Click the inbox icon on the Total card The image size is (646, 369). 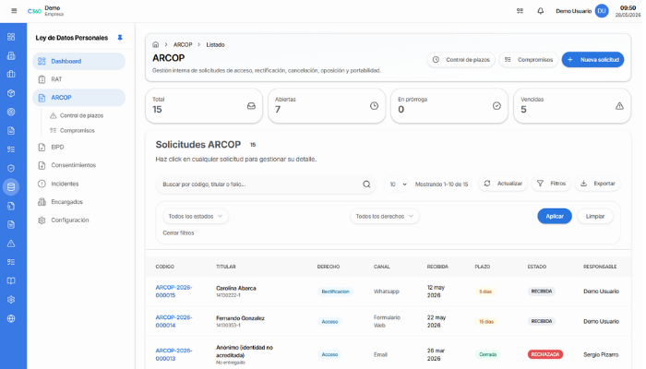[251, 106]
